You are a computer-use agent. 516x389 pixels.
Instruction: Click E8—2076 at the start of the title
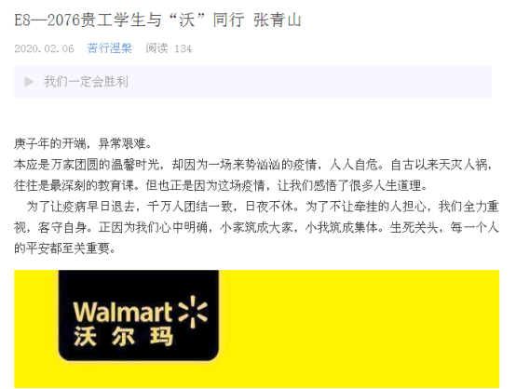pos(48,20)
